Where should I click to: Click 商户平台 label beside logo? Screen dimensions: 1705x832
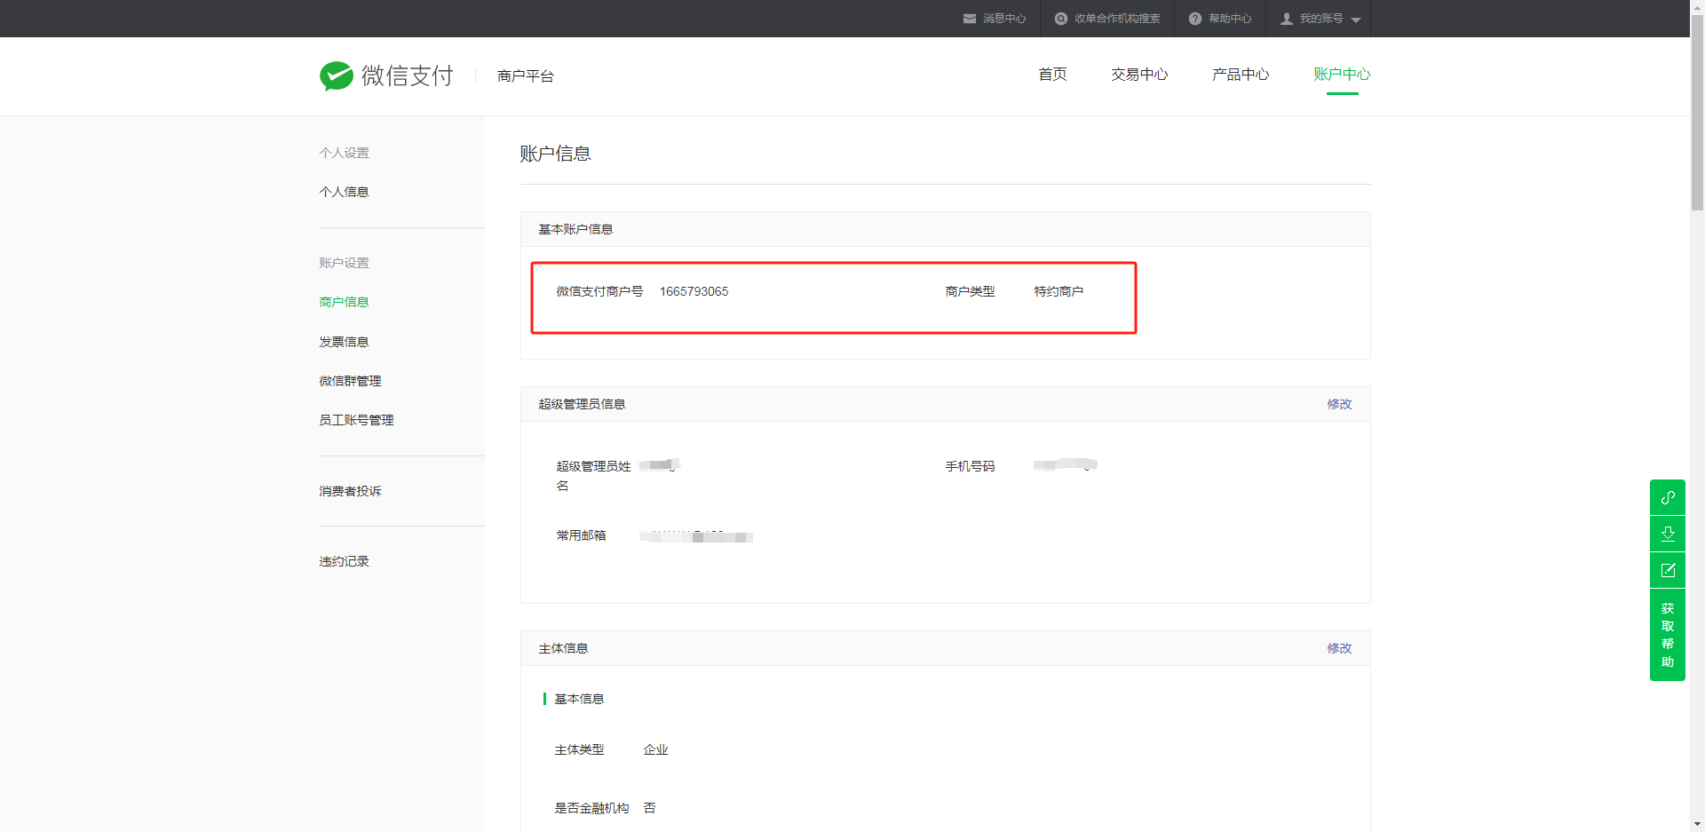(526, 76)
